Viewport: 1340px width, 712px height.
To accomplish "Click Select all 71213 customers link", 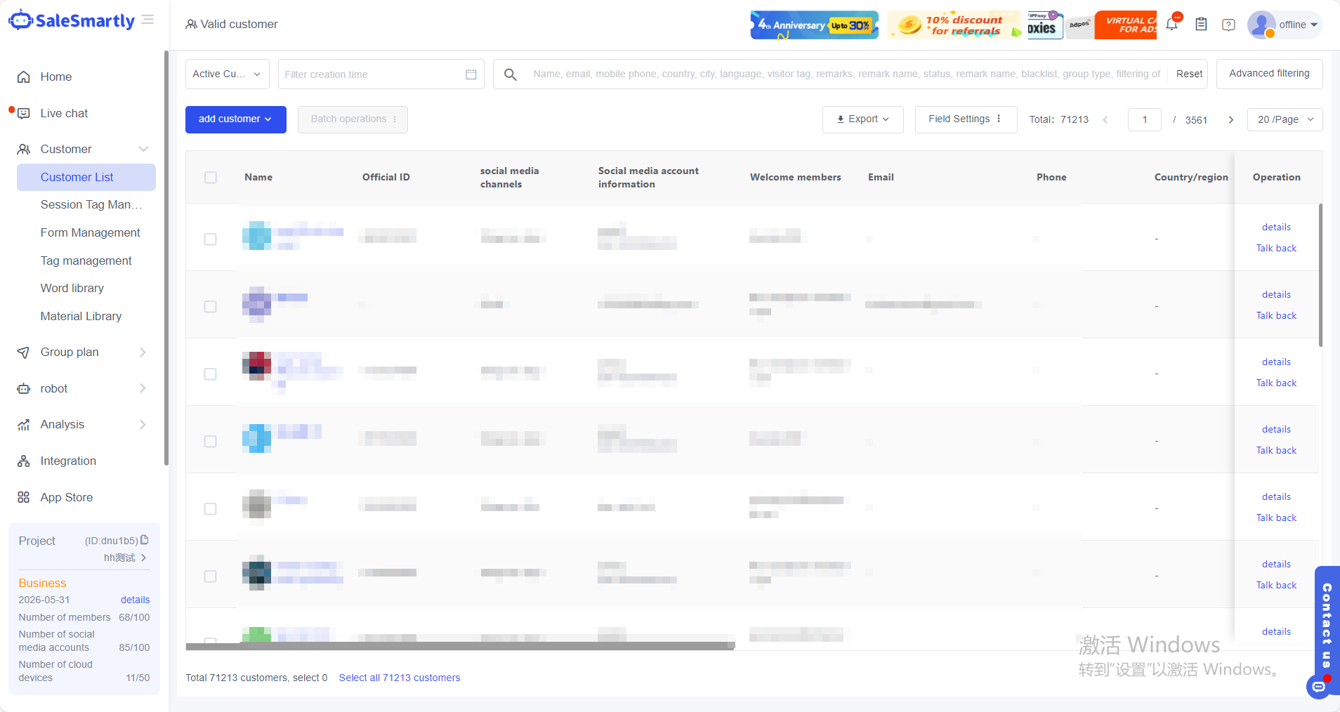I will (x=399, y=678).
